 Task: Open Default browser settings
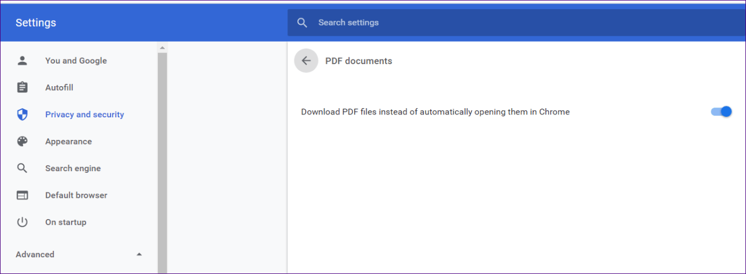tap(76, 195)
